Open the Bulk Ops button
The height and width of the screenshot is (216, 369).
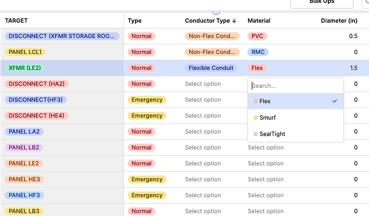click(x=322, y=2)
